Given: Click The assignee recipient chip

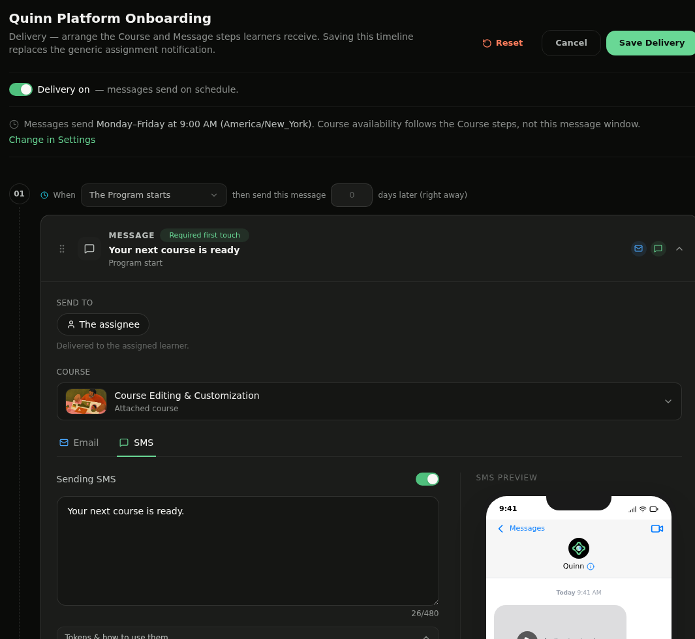Looking at the screenshot, I should click(103, 324).
